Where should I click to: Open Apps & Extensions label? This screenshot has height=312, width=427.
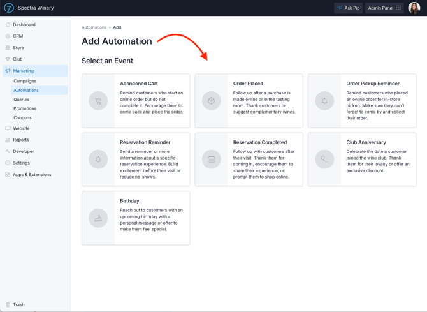[x=32, y=175]
